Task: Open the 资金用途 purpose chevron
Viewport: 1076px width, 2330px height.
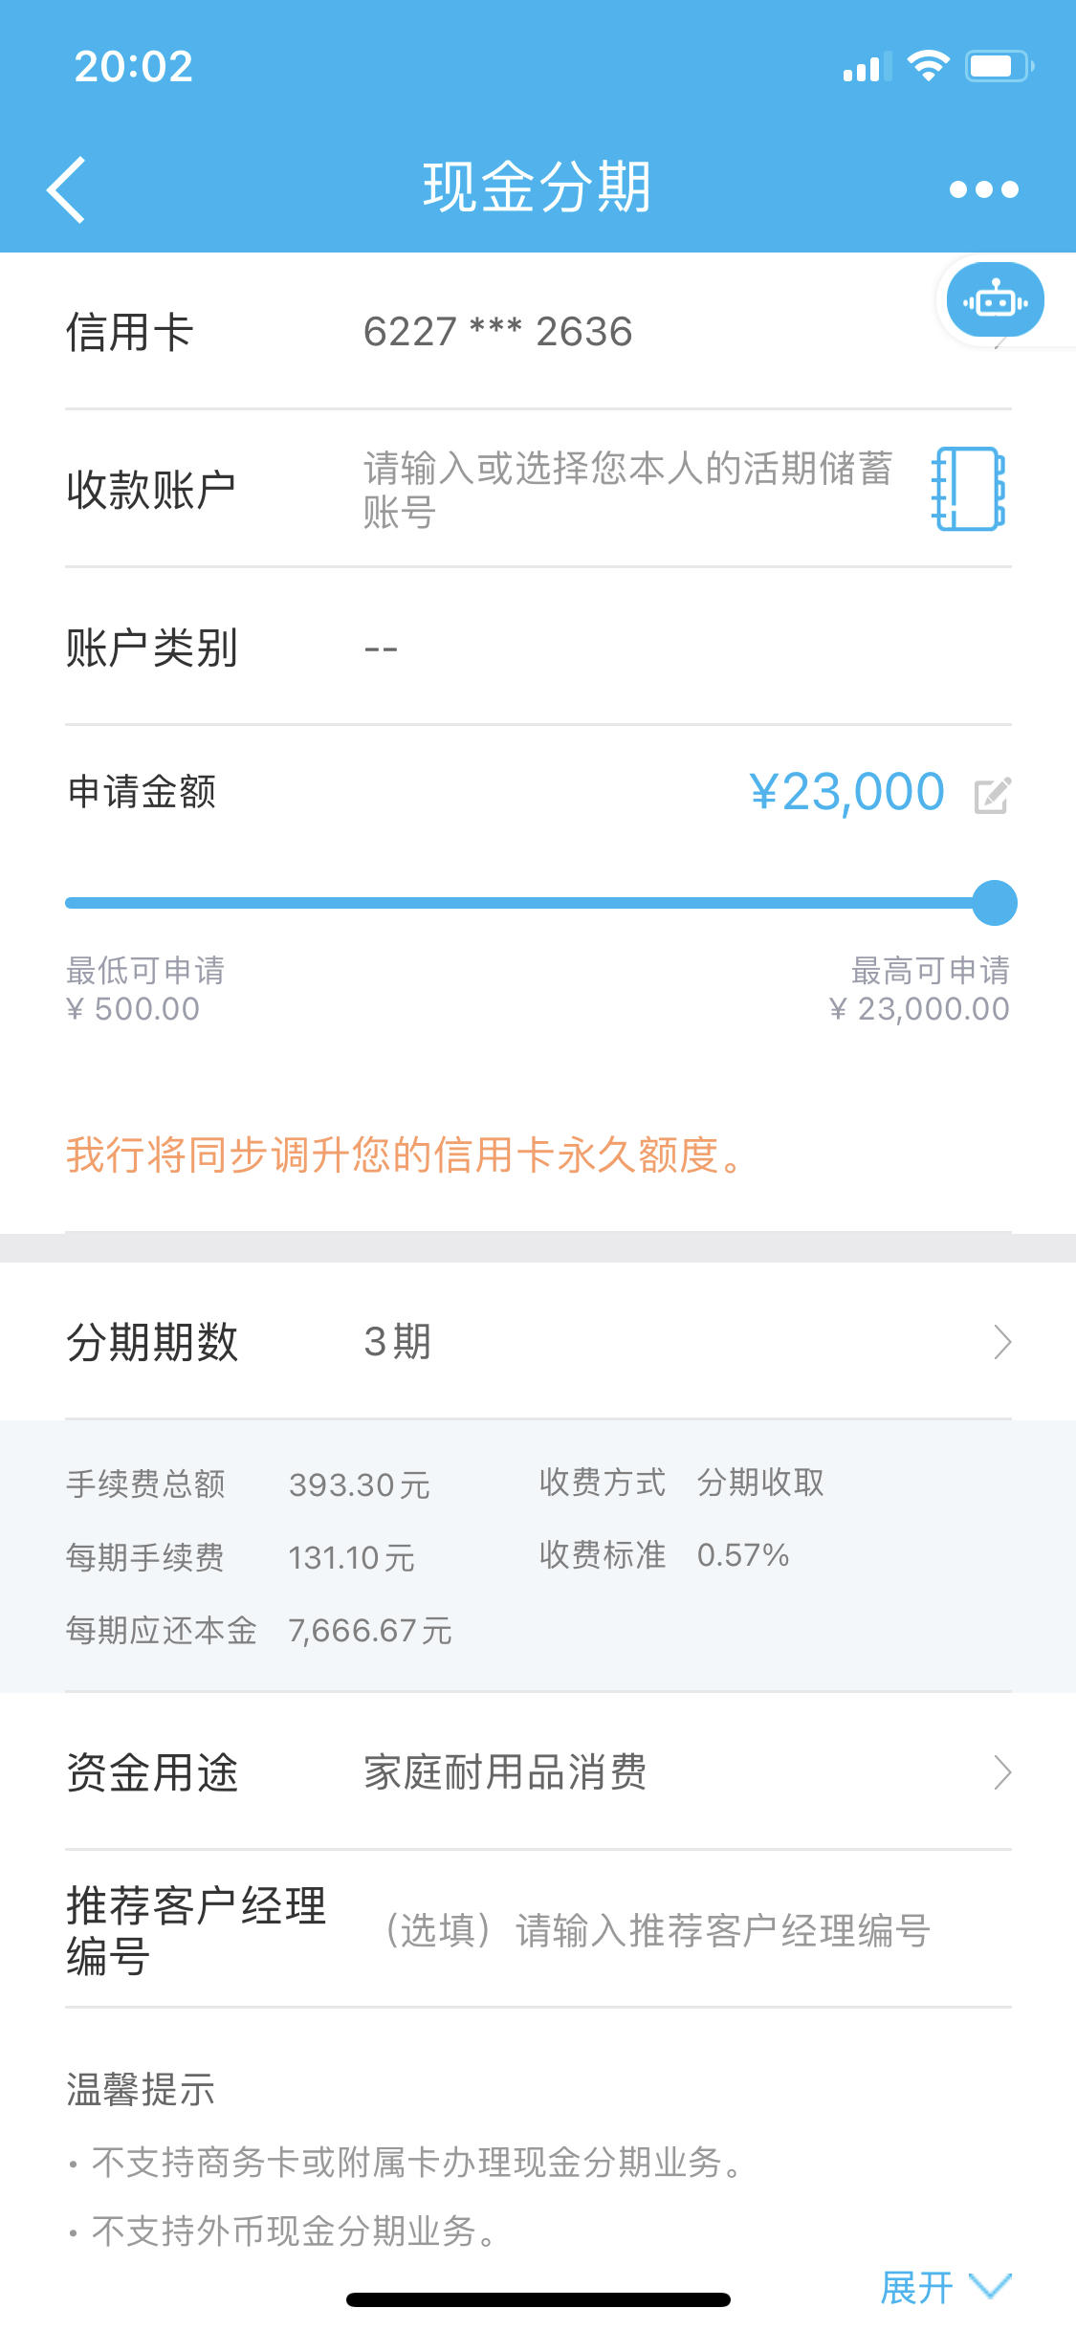Action: (x=1002, y=1772)
